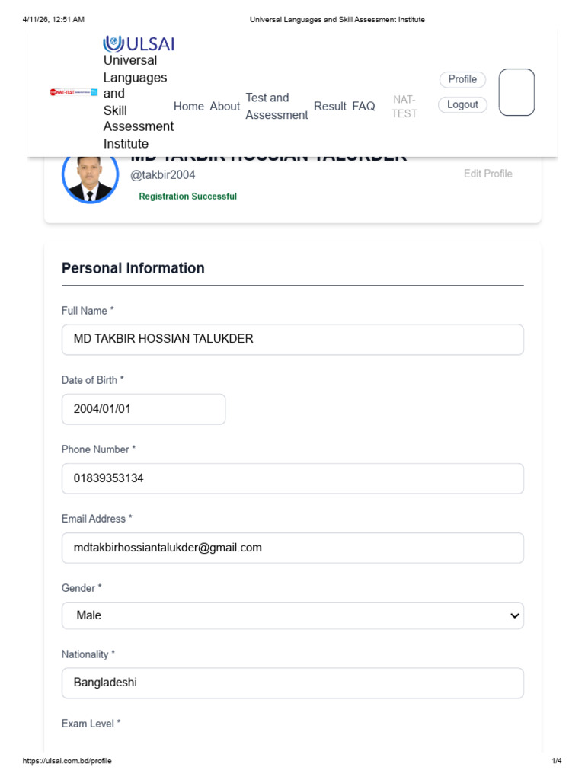Click the Date of Birth field
The height and width of the screenshot is (780, 585).
pyautogui.click(x=143, y=409)
